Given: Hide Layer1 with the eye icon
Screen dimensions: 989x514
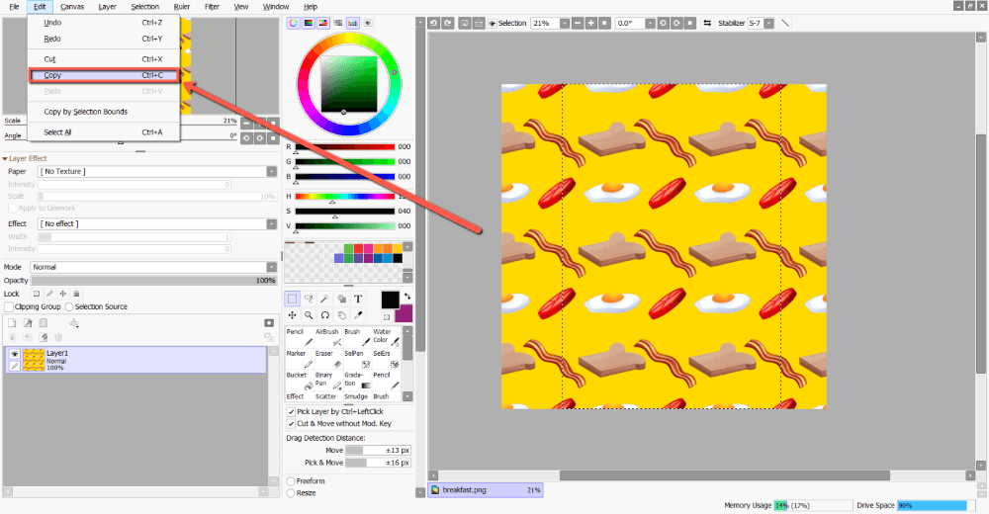Looking at the screenshot, I should click(x=15, y=354).
